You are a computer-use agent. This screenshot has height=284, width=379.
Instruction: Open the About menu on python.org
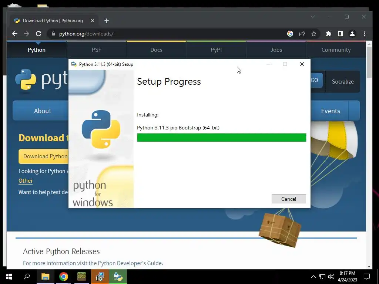click(x=41, y=111)
